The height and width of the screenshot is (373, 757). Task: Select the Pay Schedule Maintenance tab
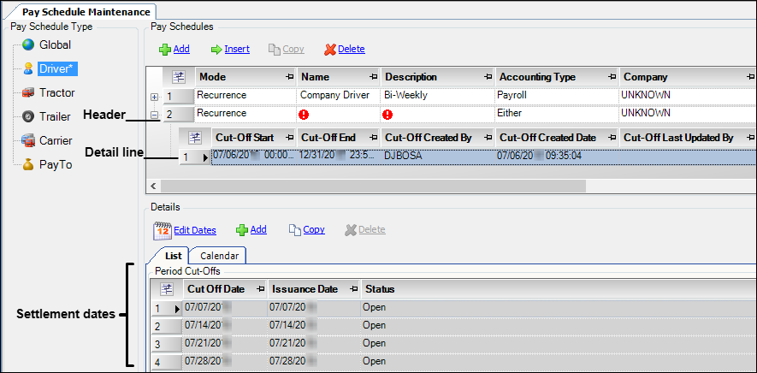pyautogui.click(x=86, y=12)
